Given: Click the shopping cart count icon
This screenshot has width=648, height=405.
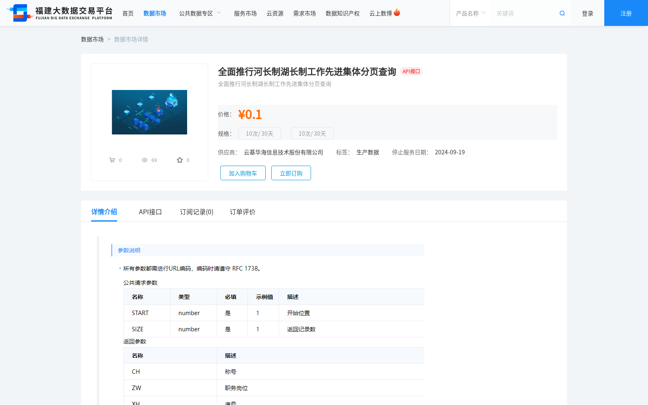Looking at the screenshot, I should pyautogui.click(x=112, y=160).
